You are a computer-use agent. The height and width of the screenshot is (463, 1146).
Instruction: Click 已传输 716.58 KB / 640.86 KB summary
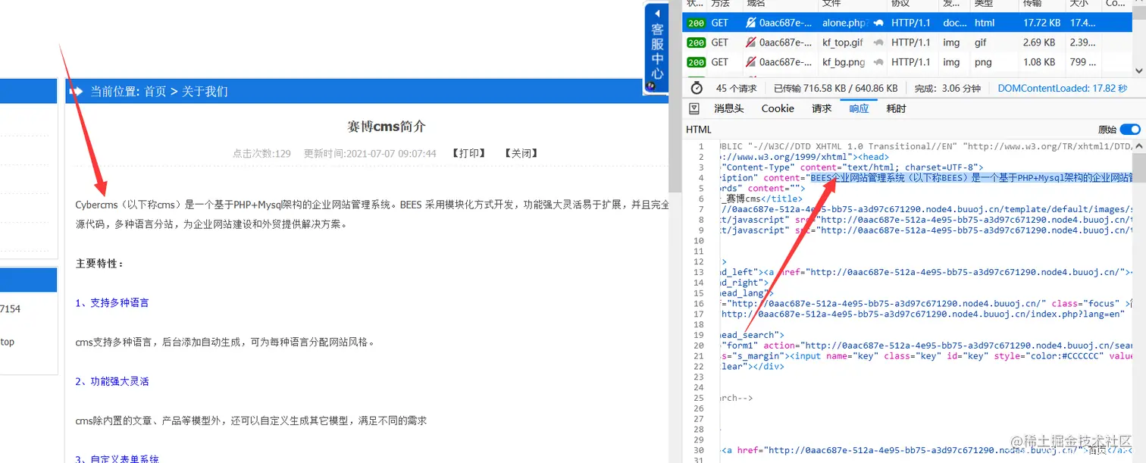coord(835,88)
